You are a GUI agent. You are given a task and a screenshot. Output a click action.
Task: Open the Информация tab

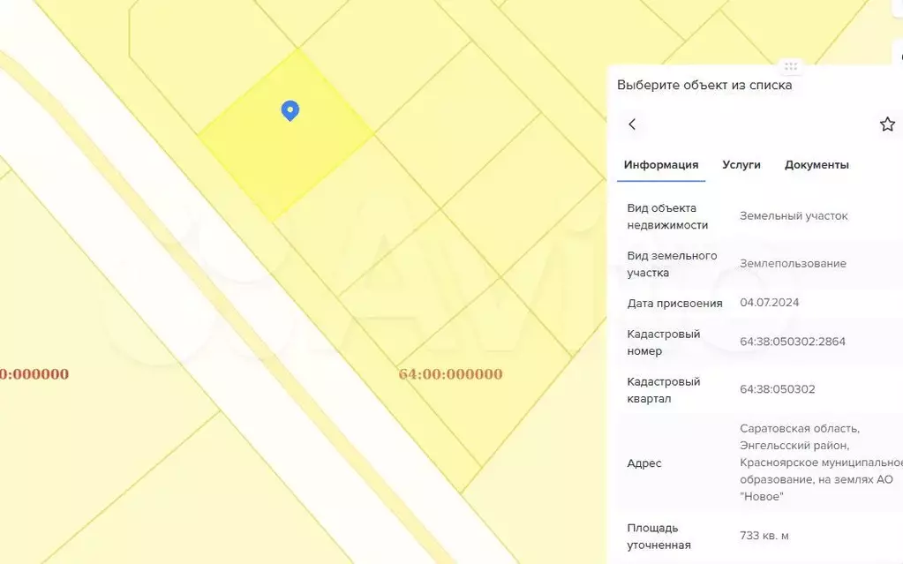(661, 165)
